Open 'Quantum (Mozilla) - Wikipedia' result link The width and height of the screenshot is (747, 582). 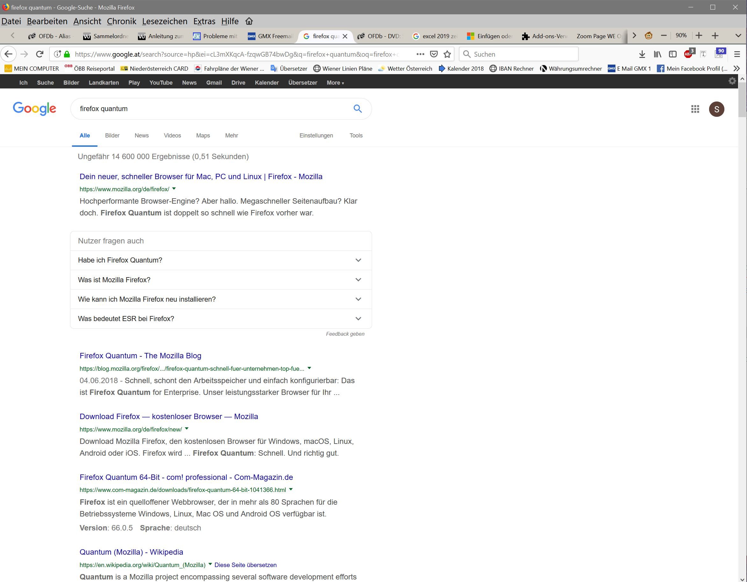tap(131, 552)
